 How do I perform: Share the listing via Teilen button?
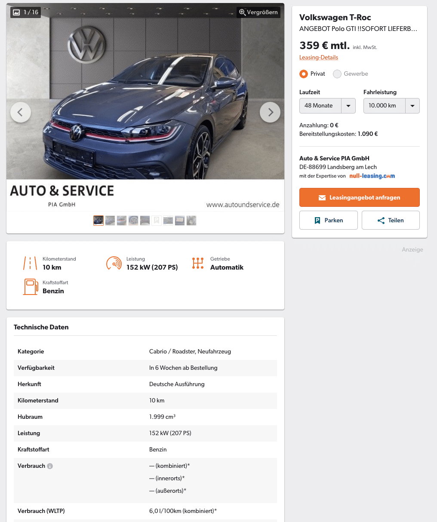coord(391,220)
